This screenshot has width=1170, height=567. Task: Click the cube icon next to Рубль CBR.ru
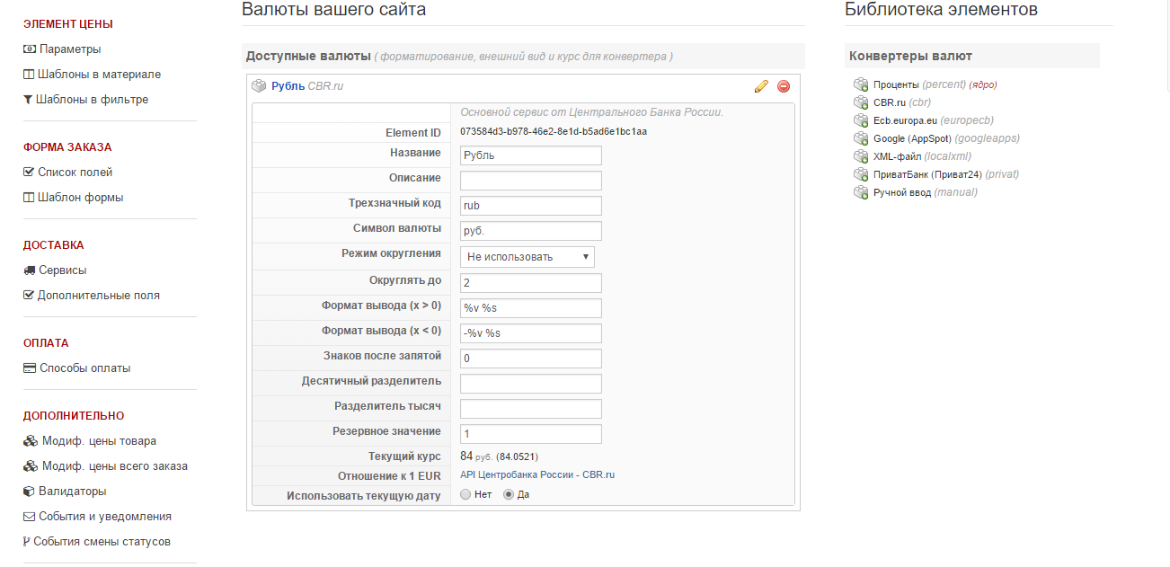click(259, 86)
